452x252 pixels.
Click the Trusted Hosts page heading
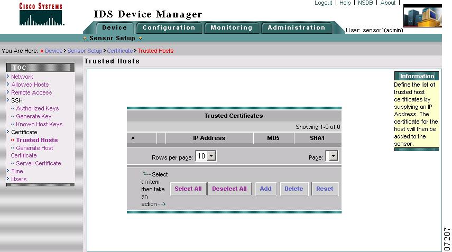tap(112, 61)
